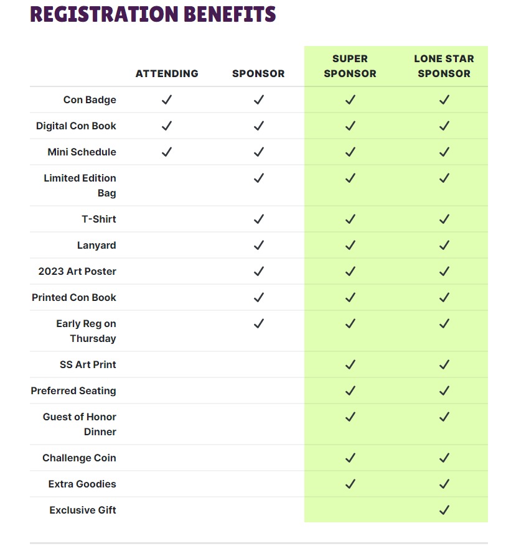Click the Registration Benefits heading

click(152, 14)
